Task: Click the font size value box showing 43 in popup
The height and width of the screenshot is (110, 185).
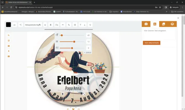Action: coord(88,35)
